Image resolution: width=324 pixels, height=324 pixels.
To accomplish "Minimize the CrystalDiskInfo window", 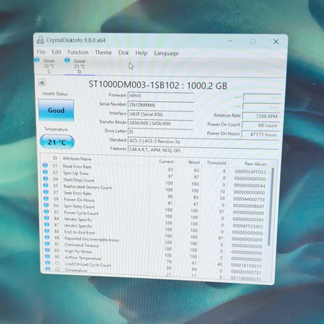I will [231, 40].
